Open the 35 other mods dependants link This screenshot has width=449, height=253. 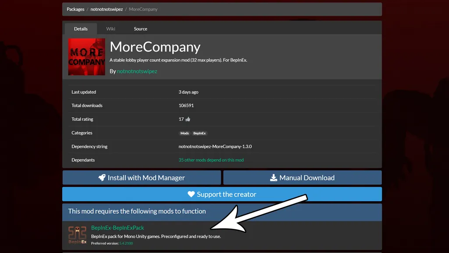click(x=211, y=160)
